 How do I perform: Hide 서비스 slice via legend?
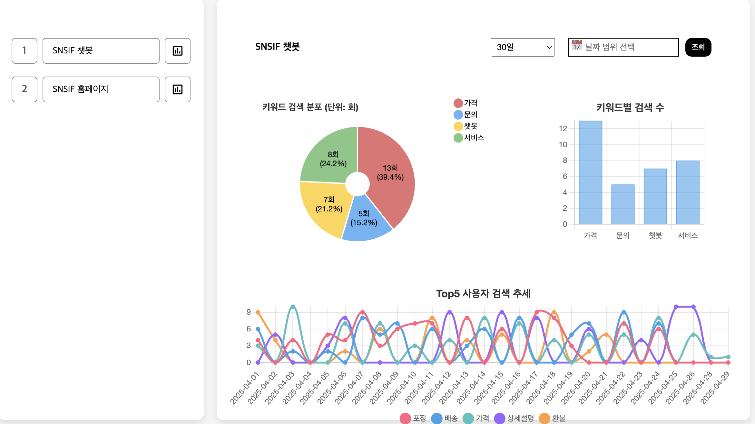pos(458,138)
